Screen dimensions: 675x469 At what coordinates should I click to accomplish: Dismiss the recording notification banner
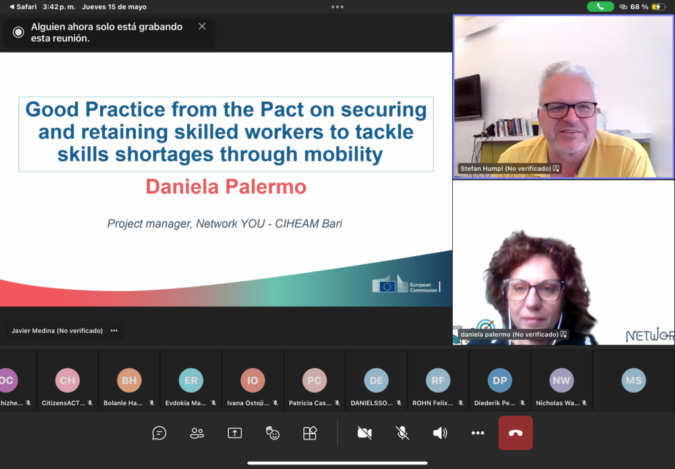(x=202, y=26)
